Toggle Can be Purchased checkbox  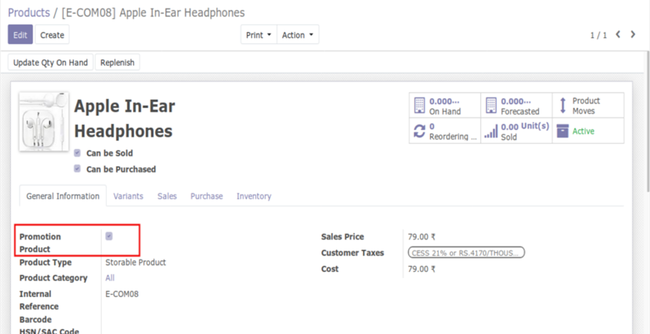(x=77, y=169)
